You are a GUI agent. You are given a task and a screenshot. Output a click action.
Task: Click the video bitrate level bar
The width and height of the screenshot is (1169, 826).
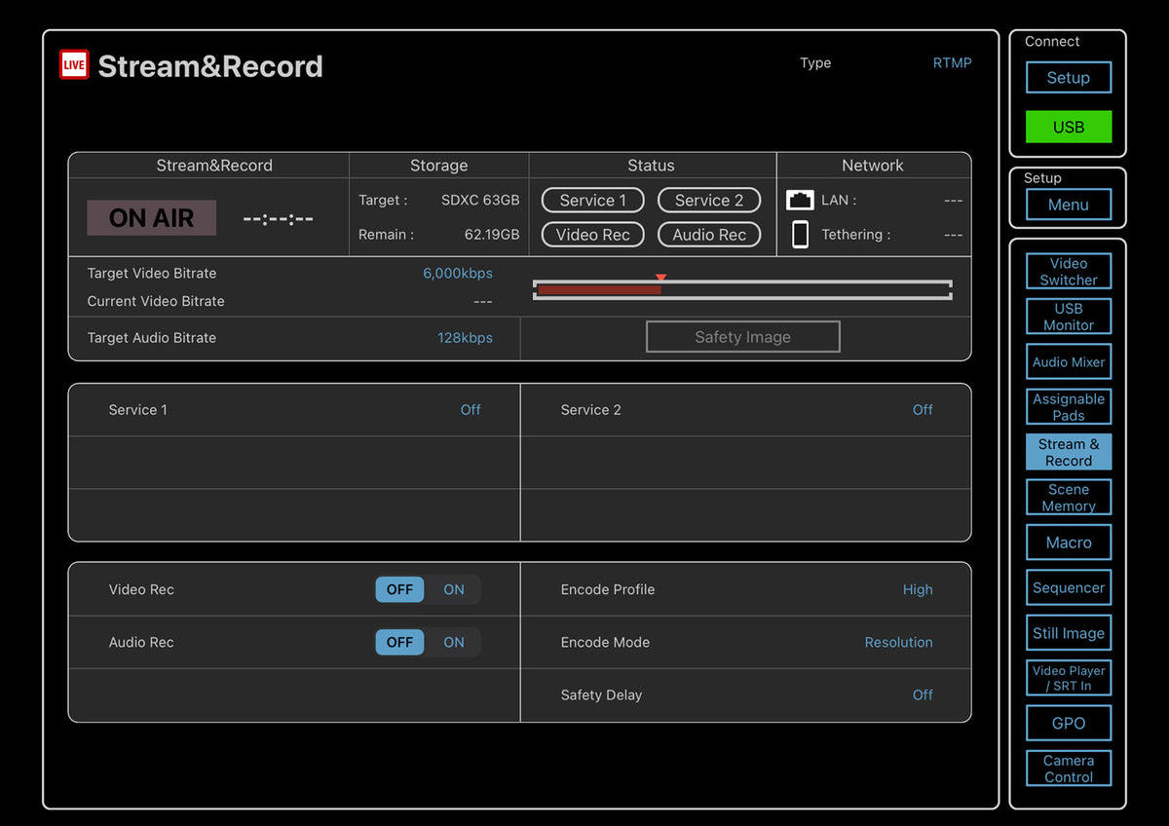click(x=741, y=290)
